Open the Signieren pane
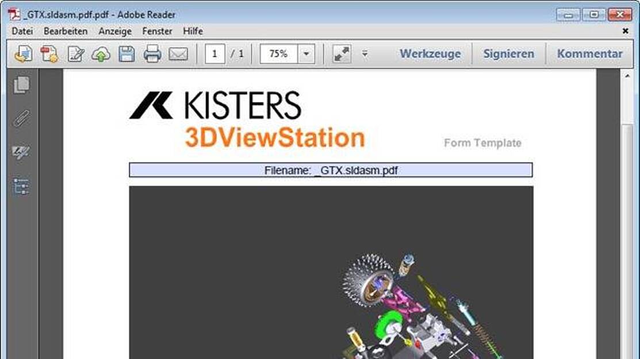640x359 pixels. pyautogui.click(x=508, y=54)
